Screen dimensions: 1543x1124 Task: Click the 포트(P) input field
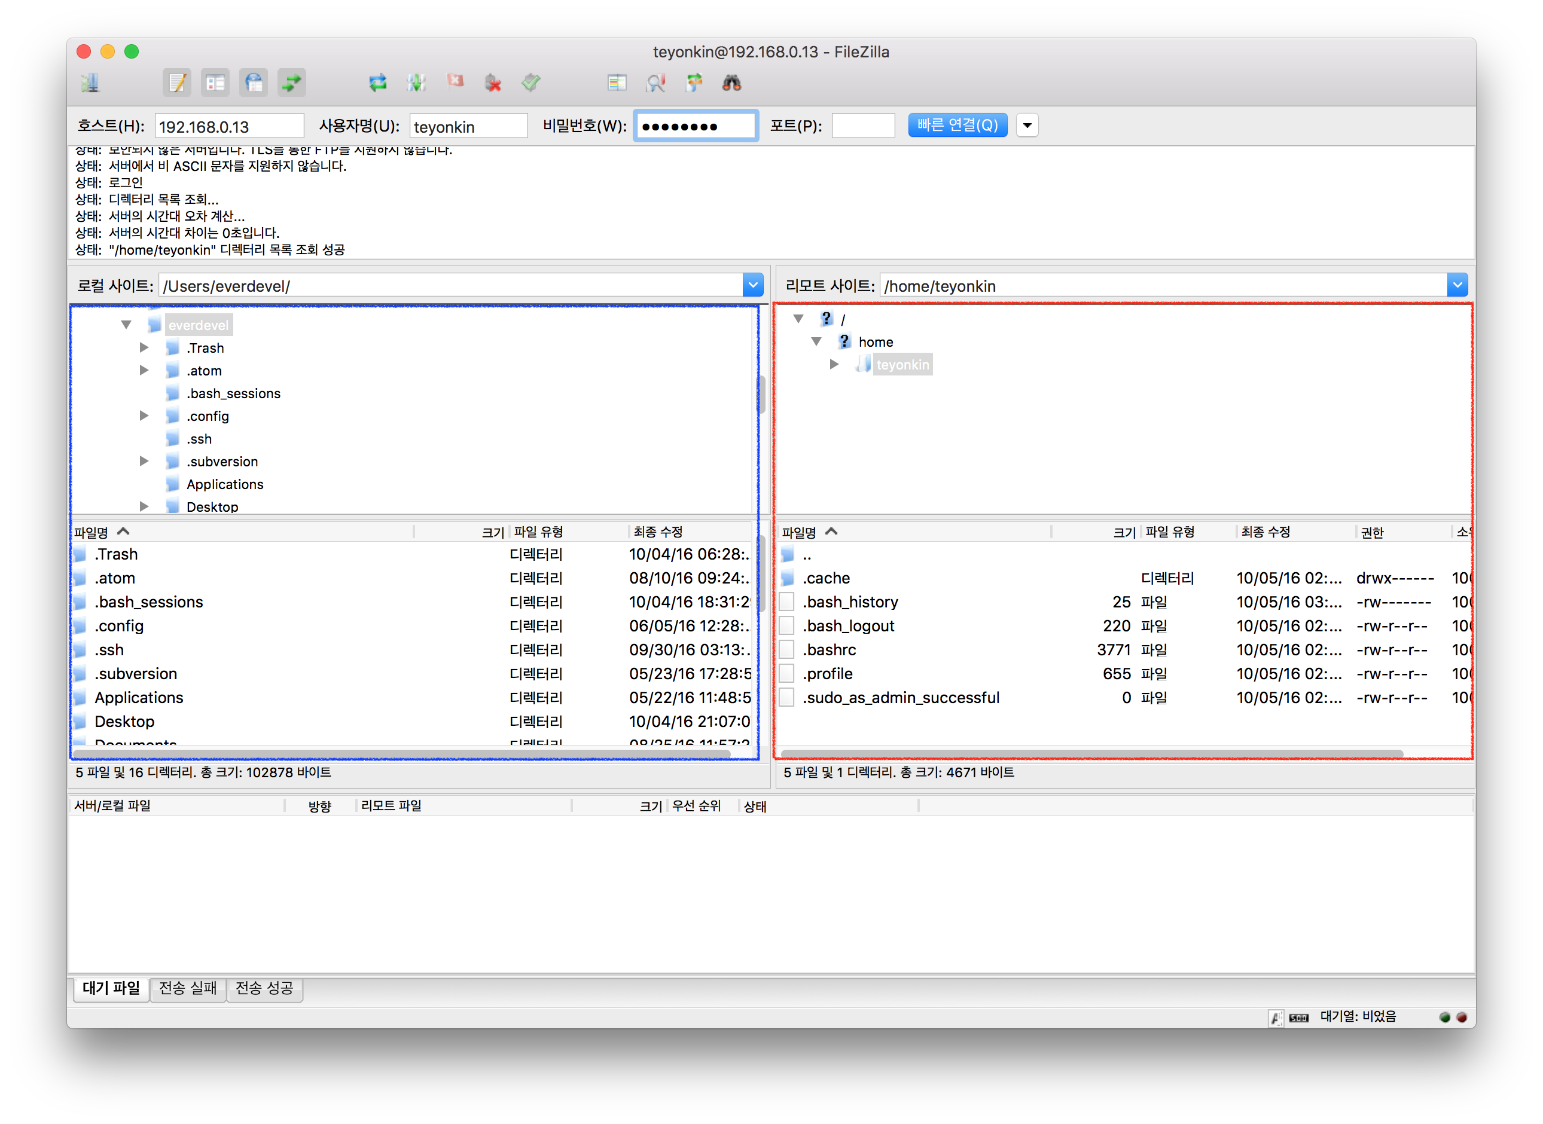862,126
